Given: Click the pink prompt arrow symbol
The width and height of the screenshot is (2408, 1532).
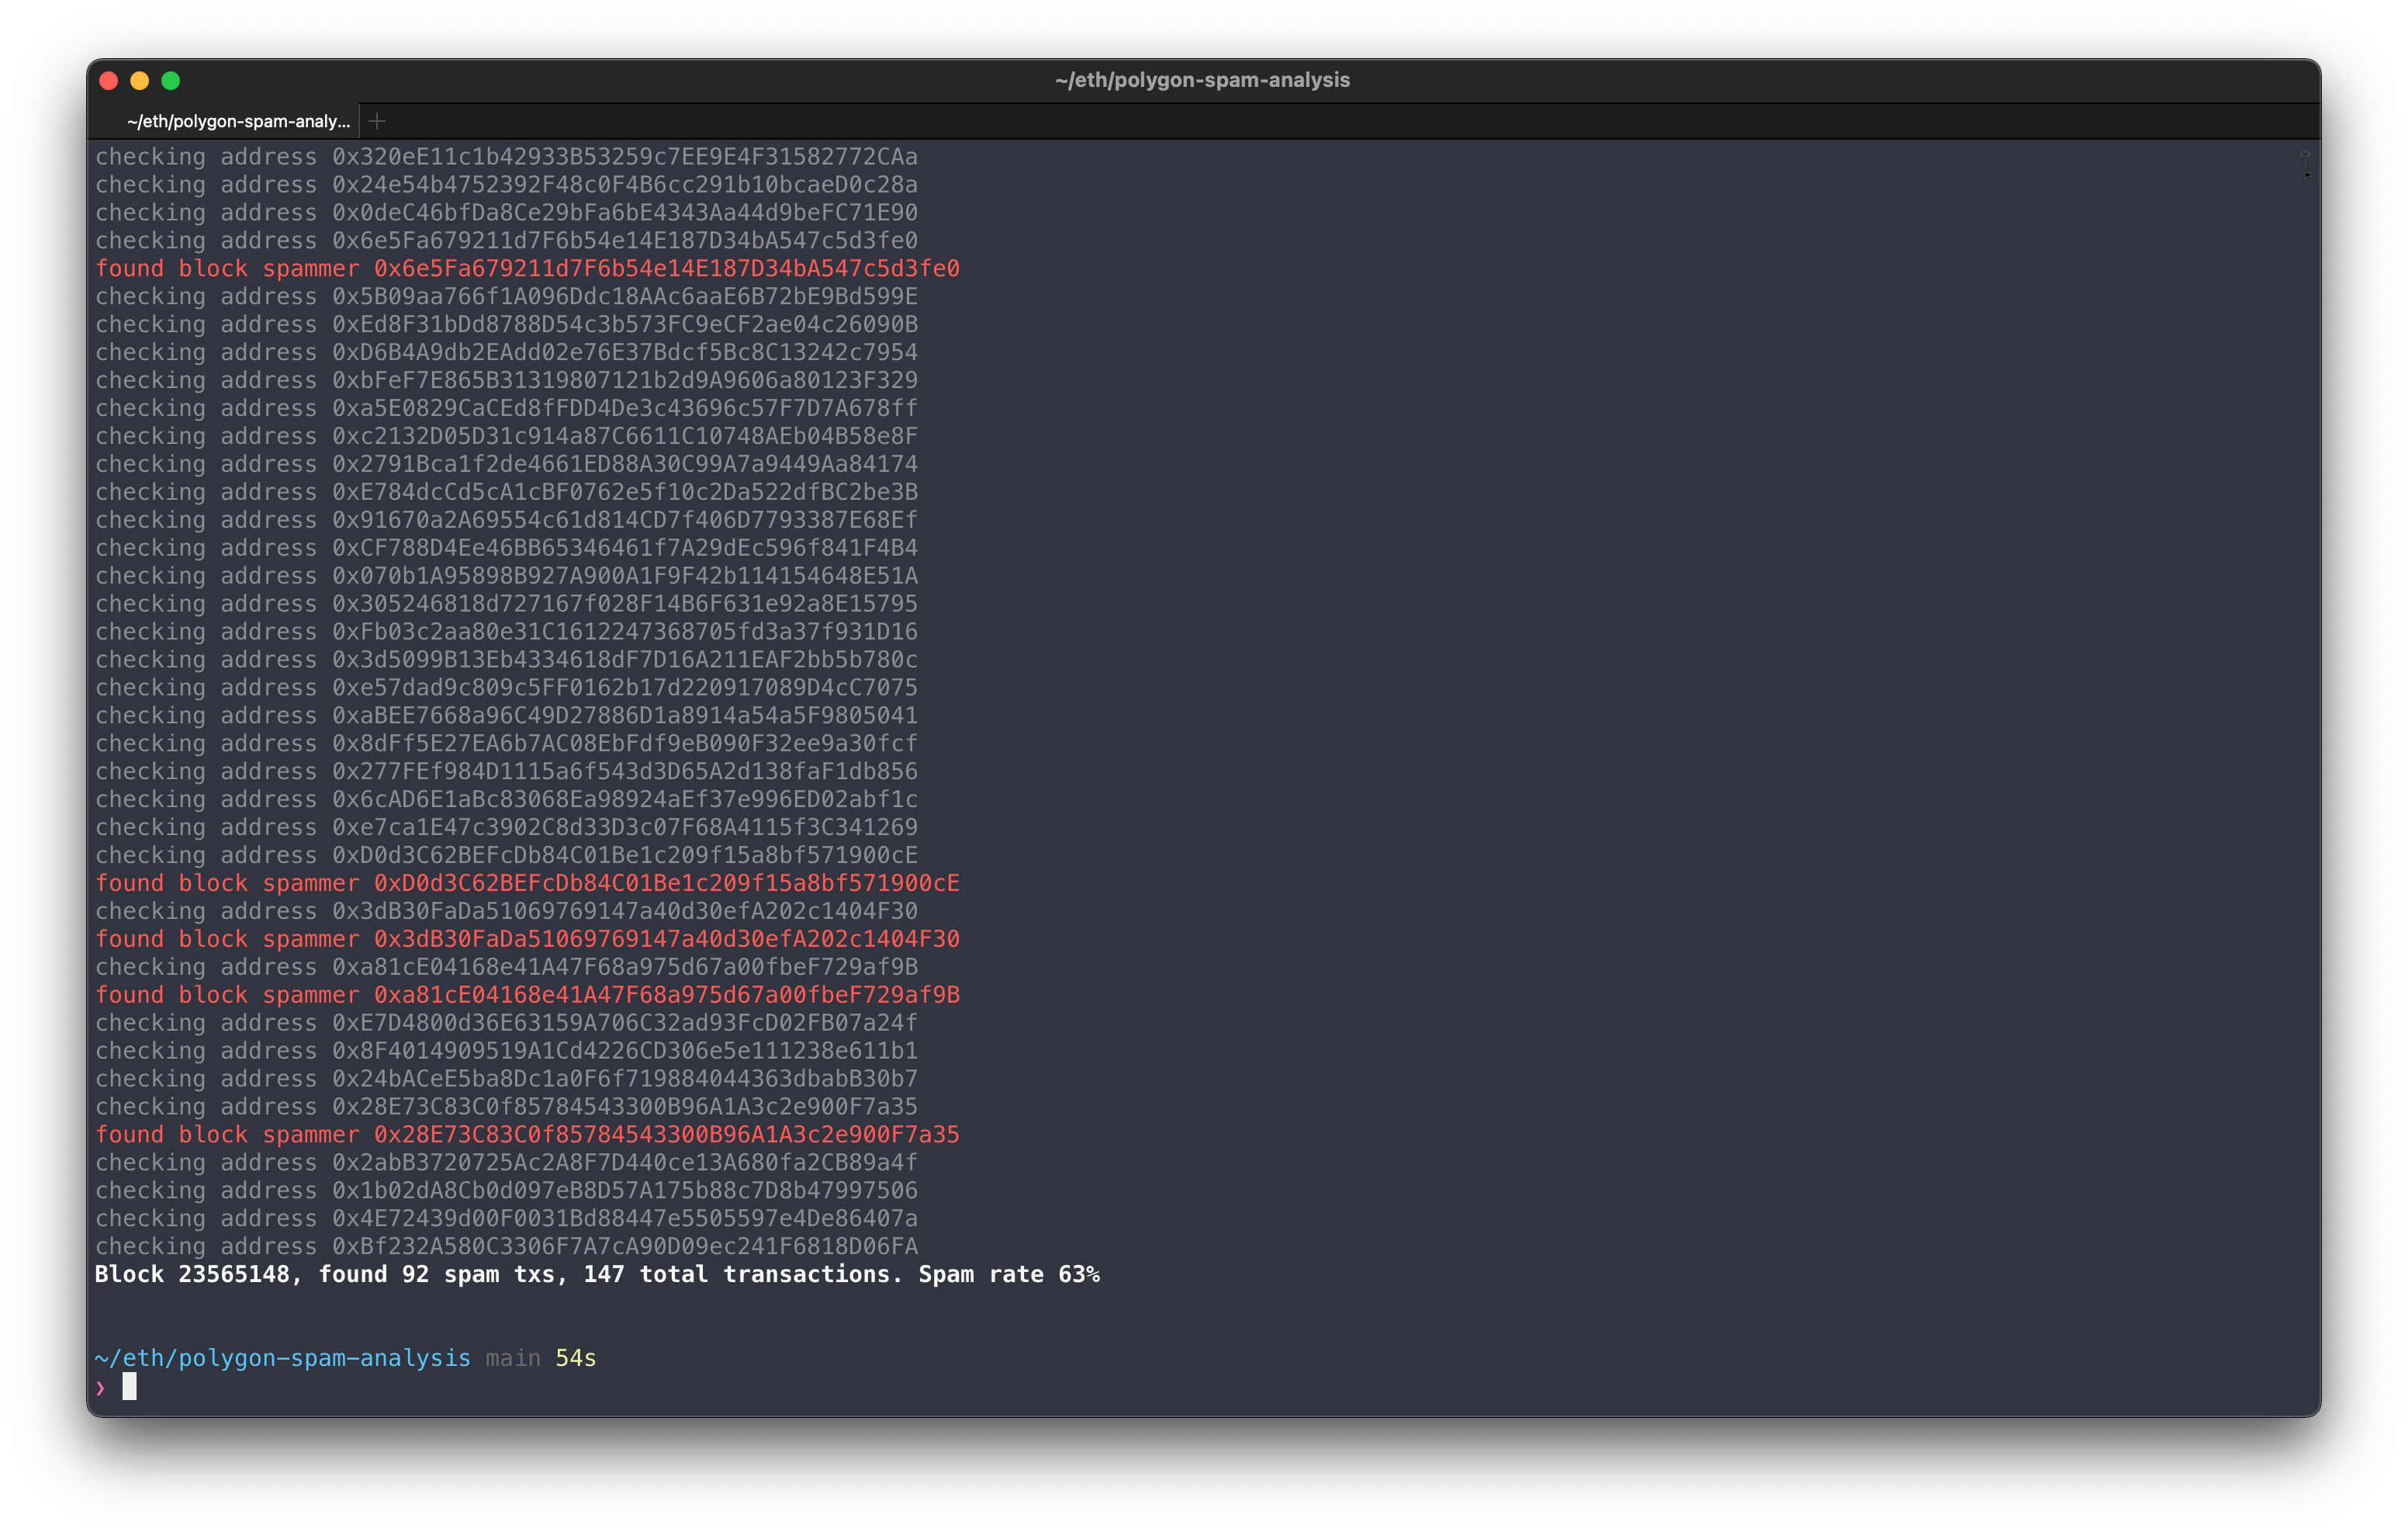Looking at the screenshot, I should point(100,1387).
